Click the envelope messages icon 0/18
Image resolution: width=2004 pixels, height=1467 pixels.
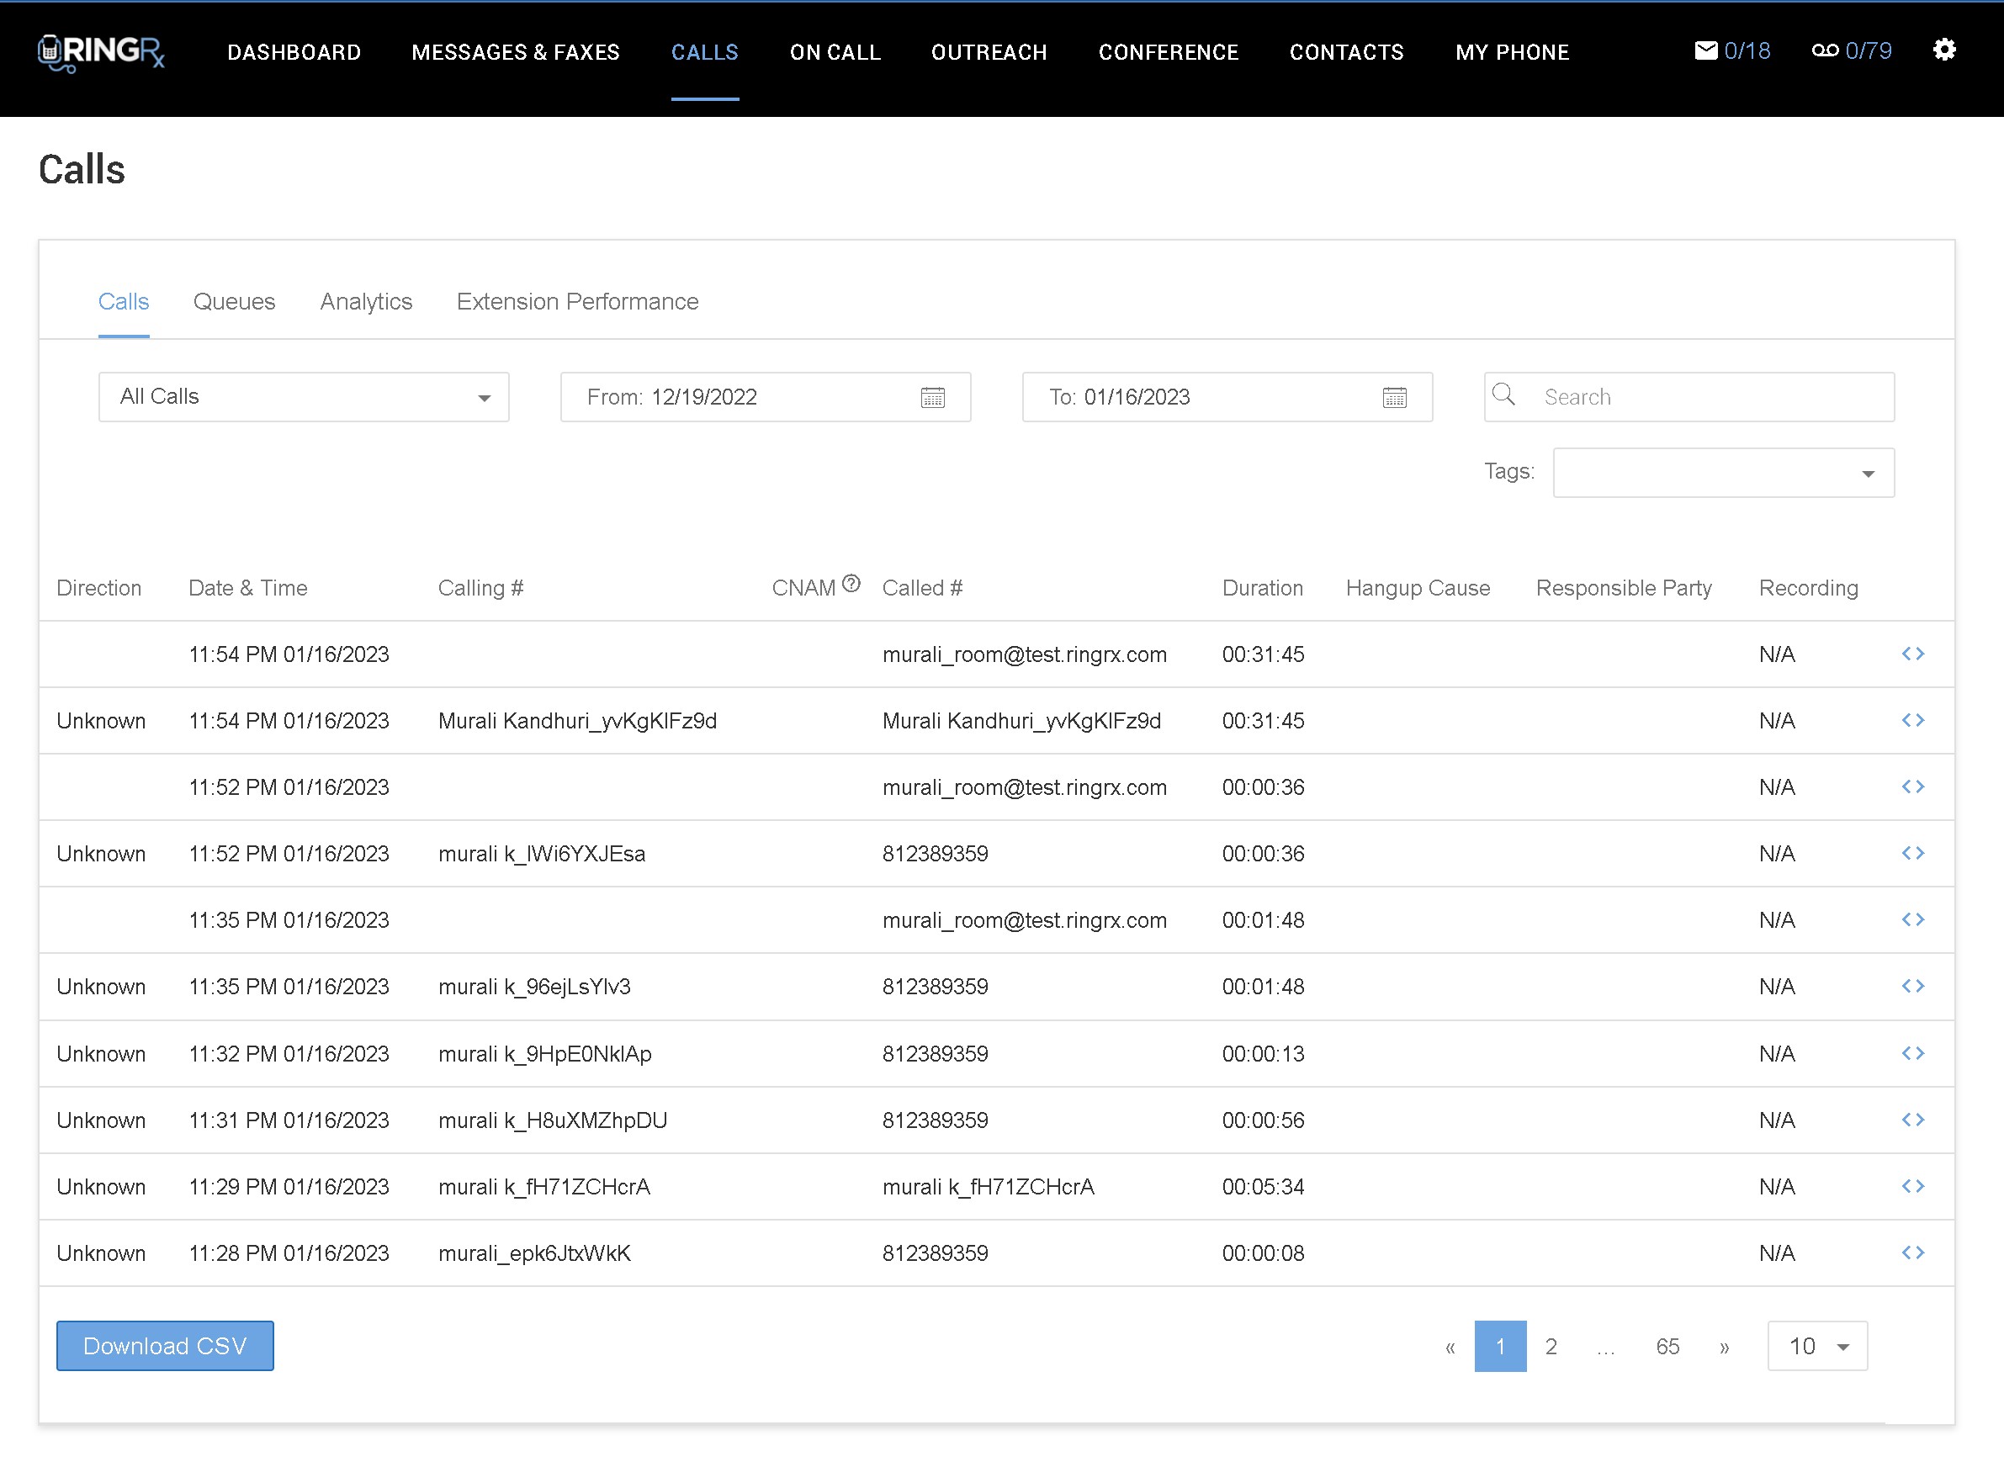[1704, 50]
